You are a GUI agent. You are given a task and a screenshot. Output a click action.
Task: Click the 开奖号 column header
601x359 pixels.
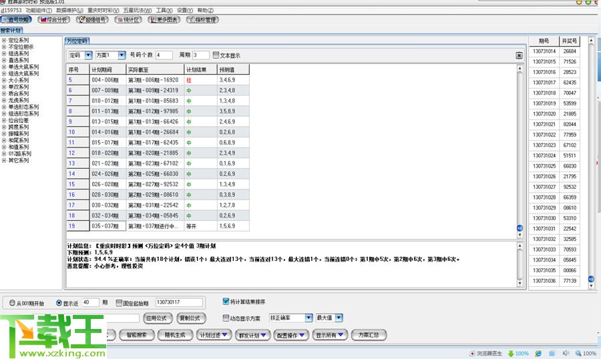569,41
